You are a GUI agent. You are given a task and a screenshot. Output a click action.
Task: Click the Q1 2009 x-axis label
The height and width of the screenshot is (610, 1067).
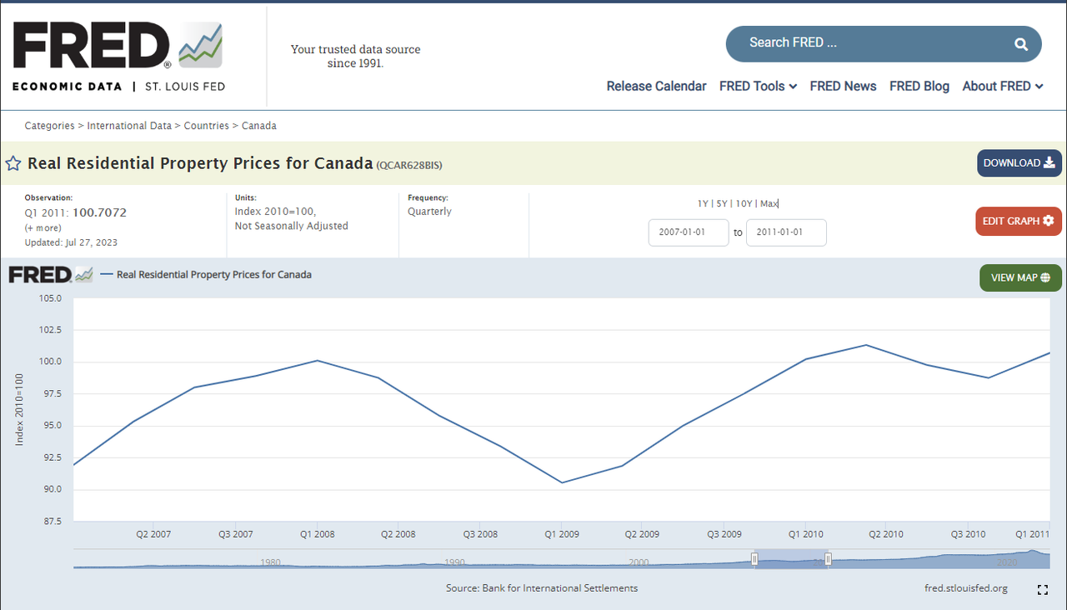[562, 534]
